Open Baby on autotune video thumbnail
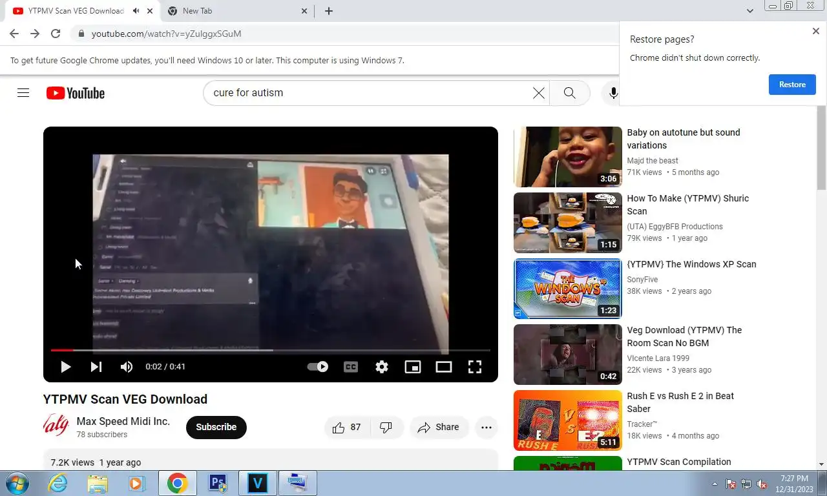The image size is (827, 496). 568,157
